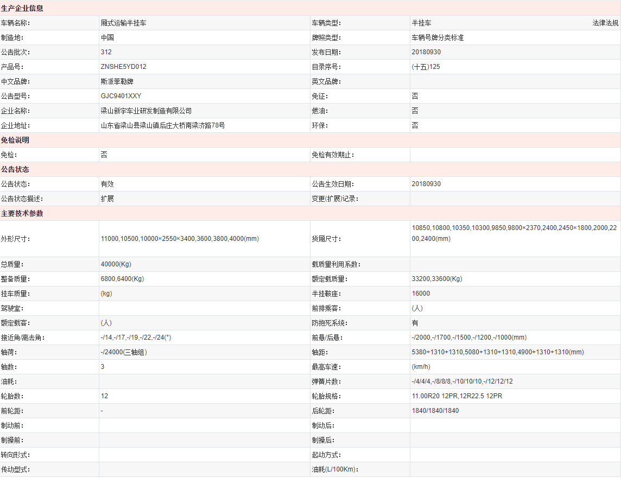Screen dimensions: 621x478
Task: Click the 法律法规 link at top right
Action: point(605,23)
